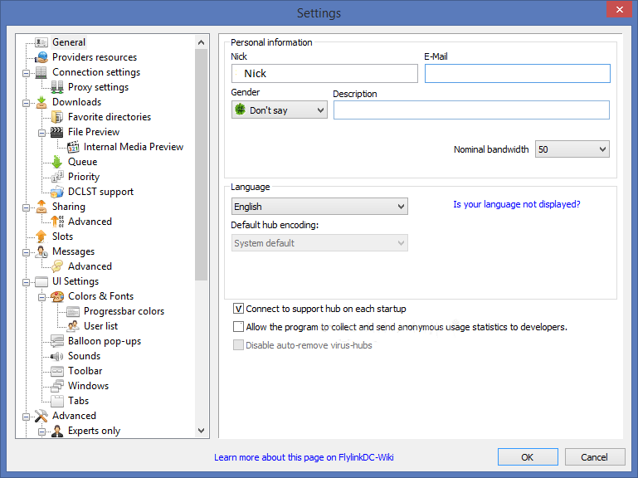Open the Nominal bandwidth dropdown
638x478 pixels.
point(572,149)
